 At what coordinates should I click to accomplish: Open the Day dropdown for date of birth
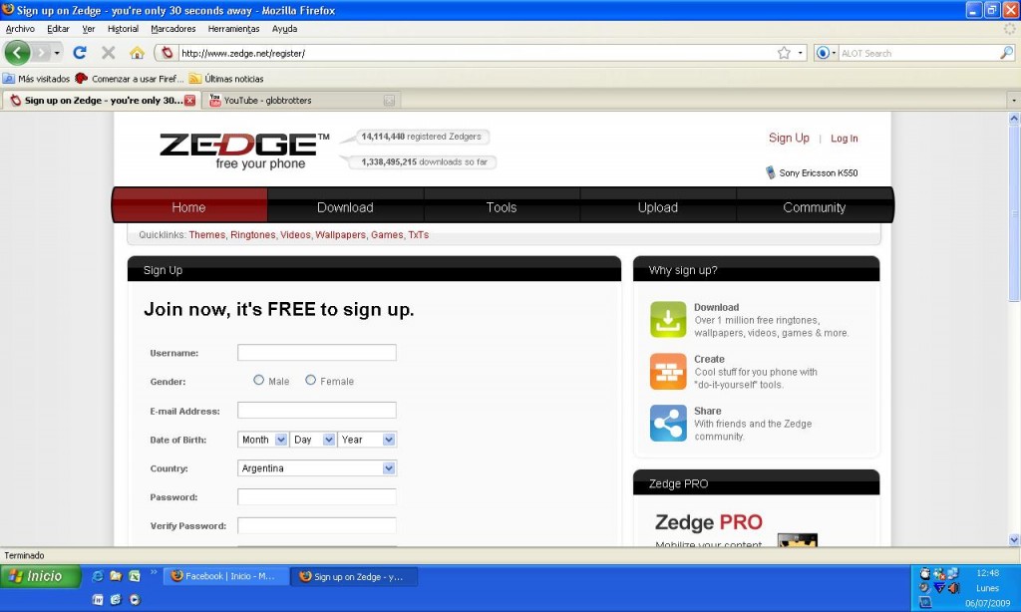pyautogui.click(x=312, y=440)
